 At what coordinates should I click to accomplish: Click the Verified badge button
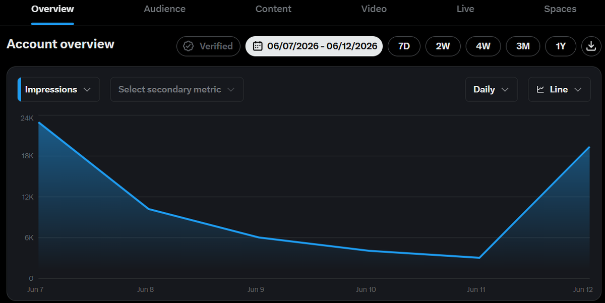tap(208, 46)
